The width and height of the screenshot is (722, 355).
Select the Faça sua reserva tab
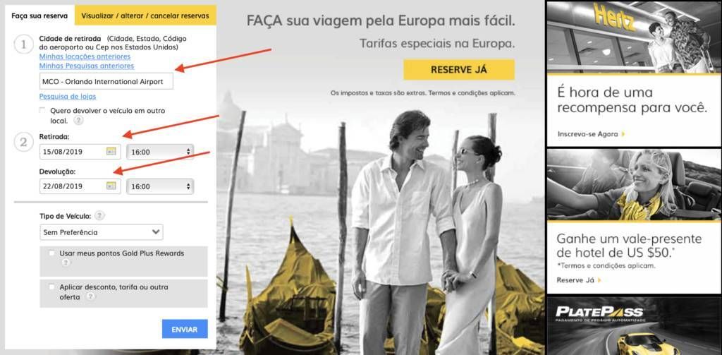[x=39, y=16]
